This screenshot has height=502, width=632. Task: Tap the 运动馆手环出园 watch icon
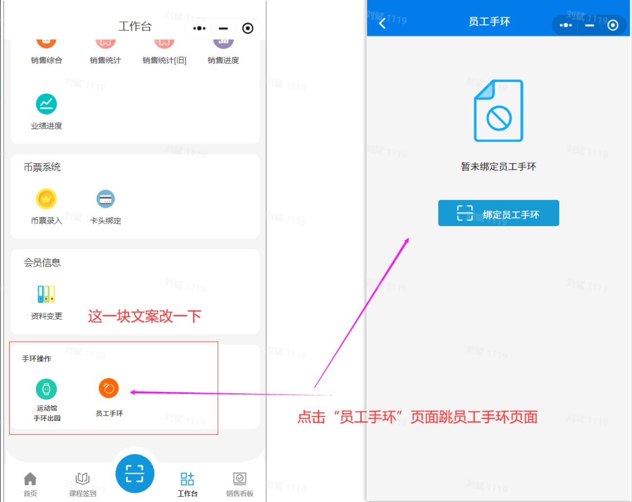46,389
